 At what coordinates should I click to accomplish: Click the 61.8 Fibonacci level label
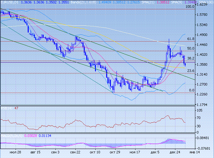[x=191, y=39]
